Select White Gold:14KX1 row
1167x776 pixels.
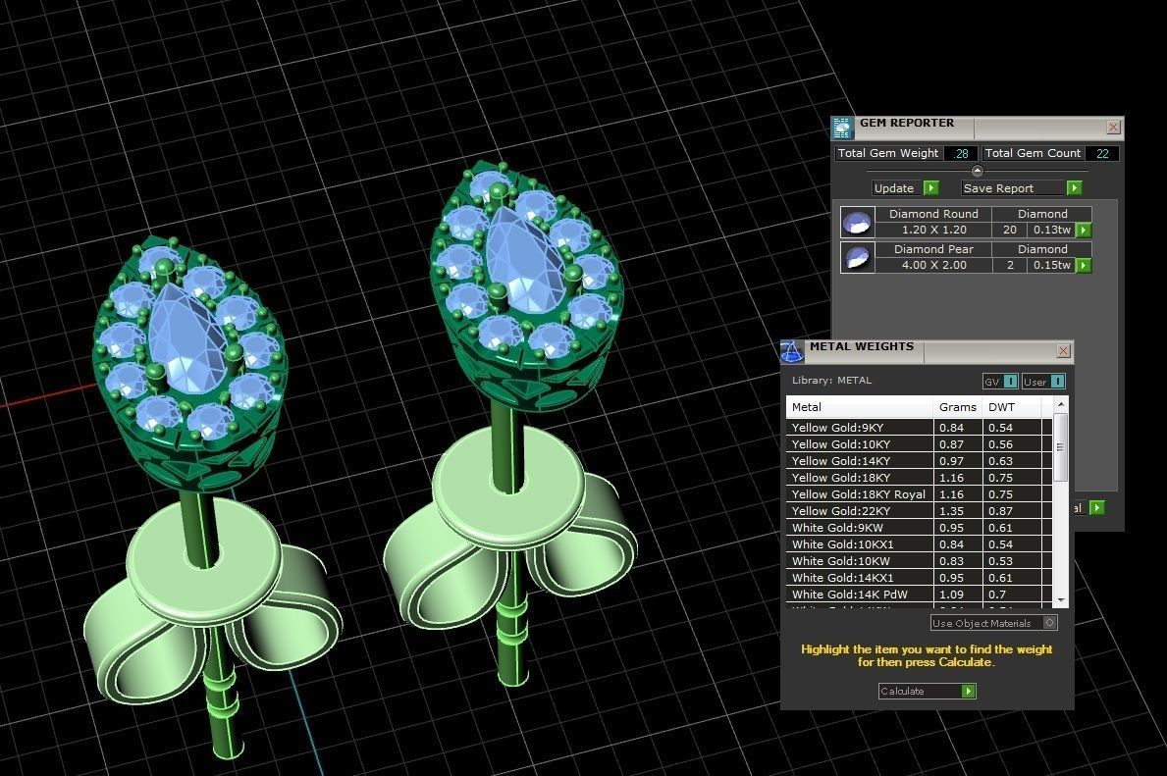tap(919, 578)
